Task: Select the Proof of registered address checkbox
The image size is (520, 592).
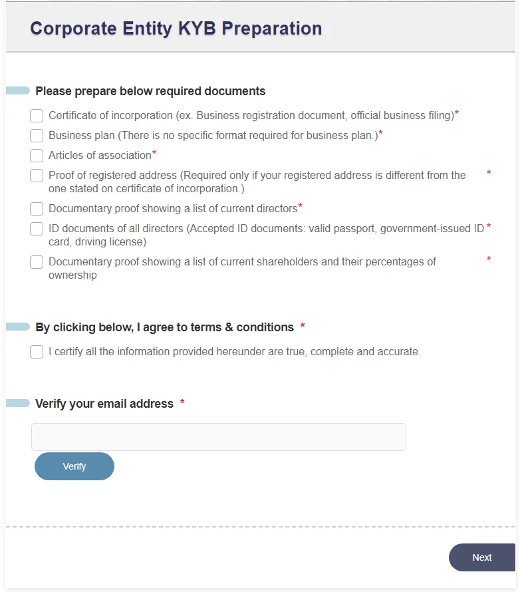Action: point(37,176)
